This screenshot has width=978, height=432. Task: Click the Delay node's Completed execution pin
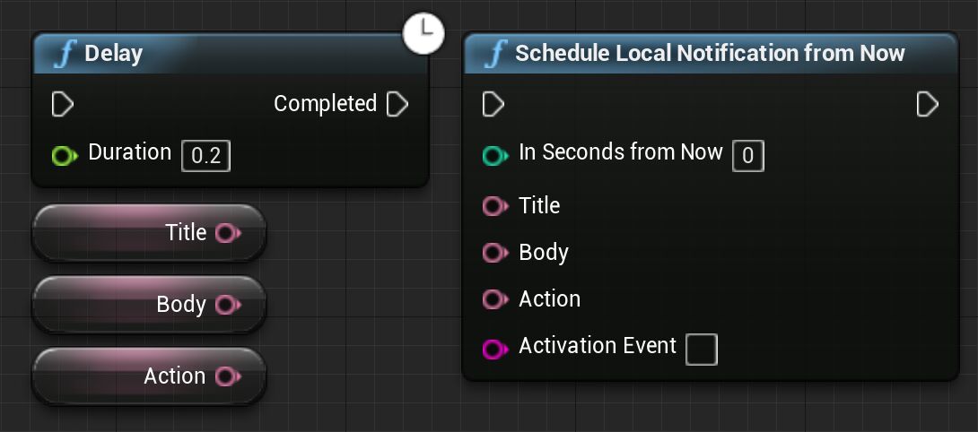tap(397, 104)
